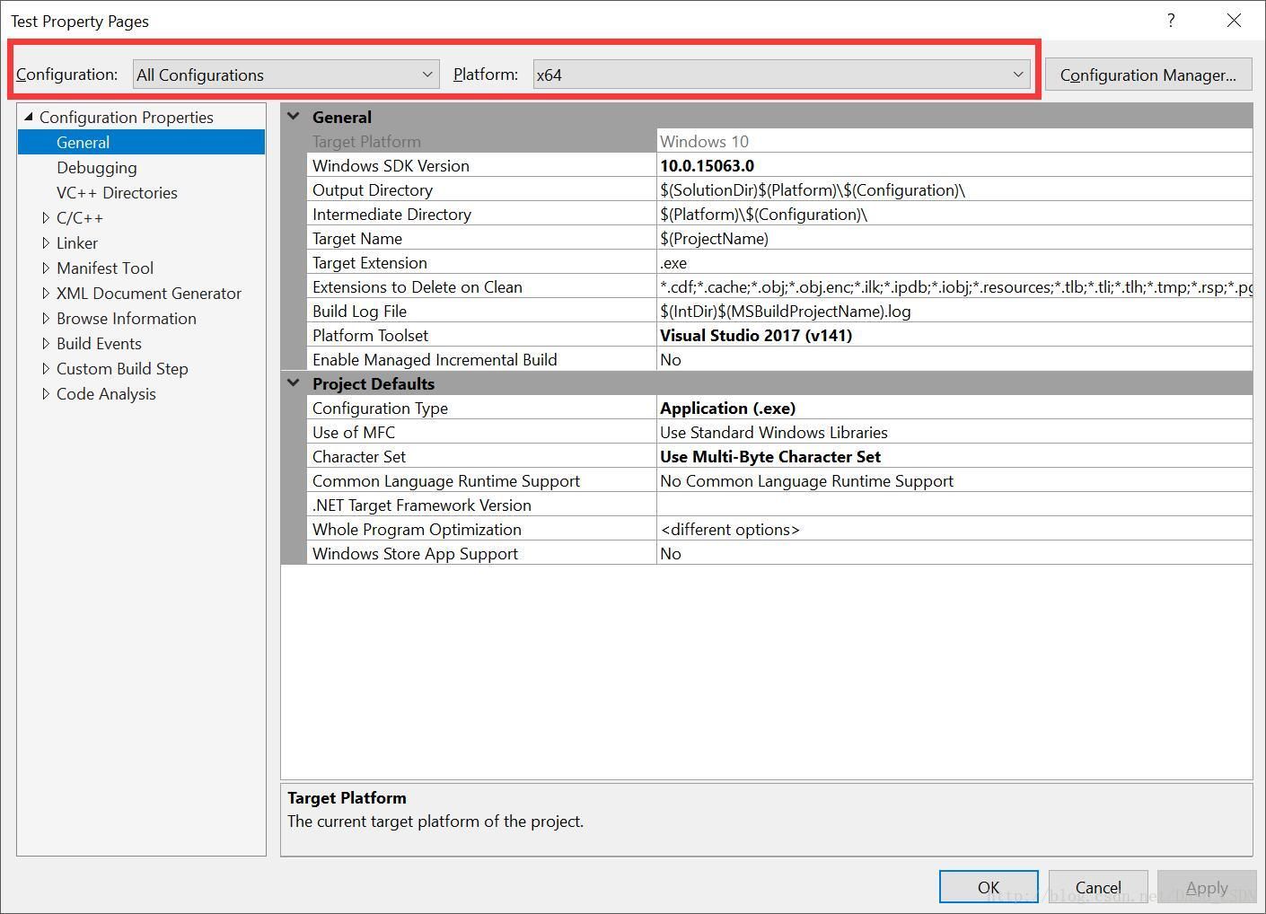Collapse the General property section

click(x=294, y=116)
